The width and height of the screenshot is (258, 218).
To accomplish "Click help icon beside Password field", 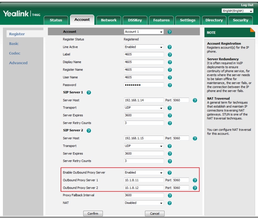I will [x=170, y=85].
